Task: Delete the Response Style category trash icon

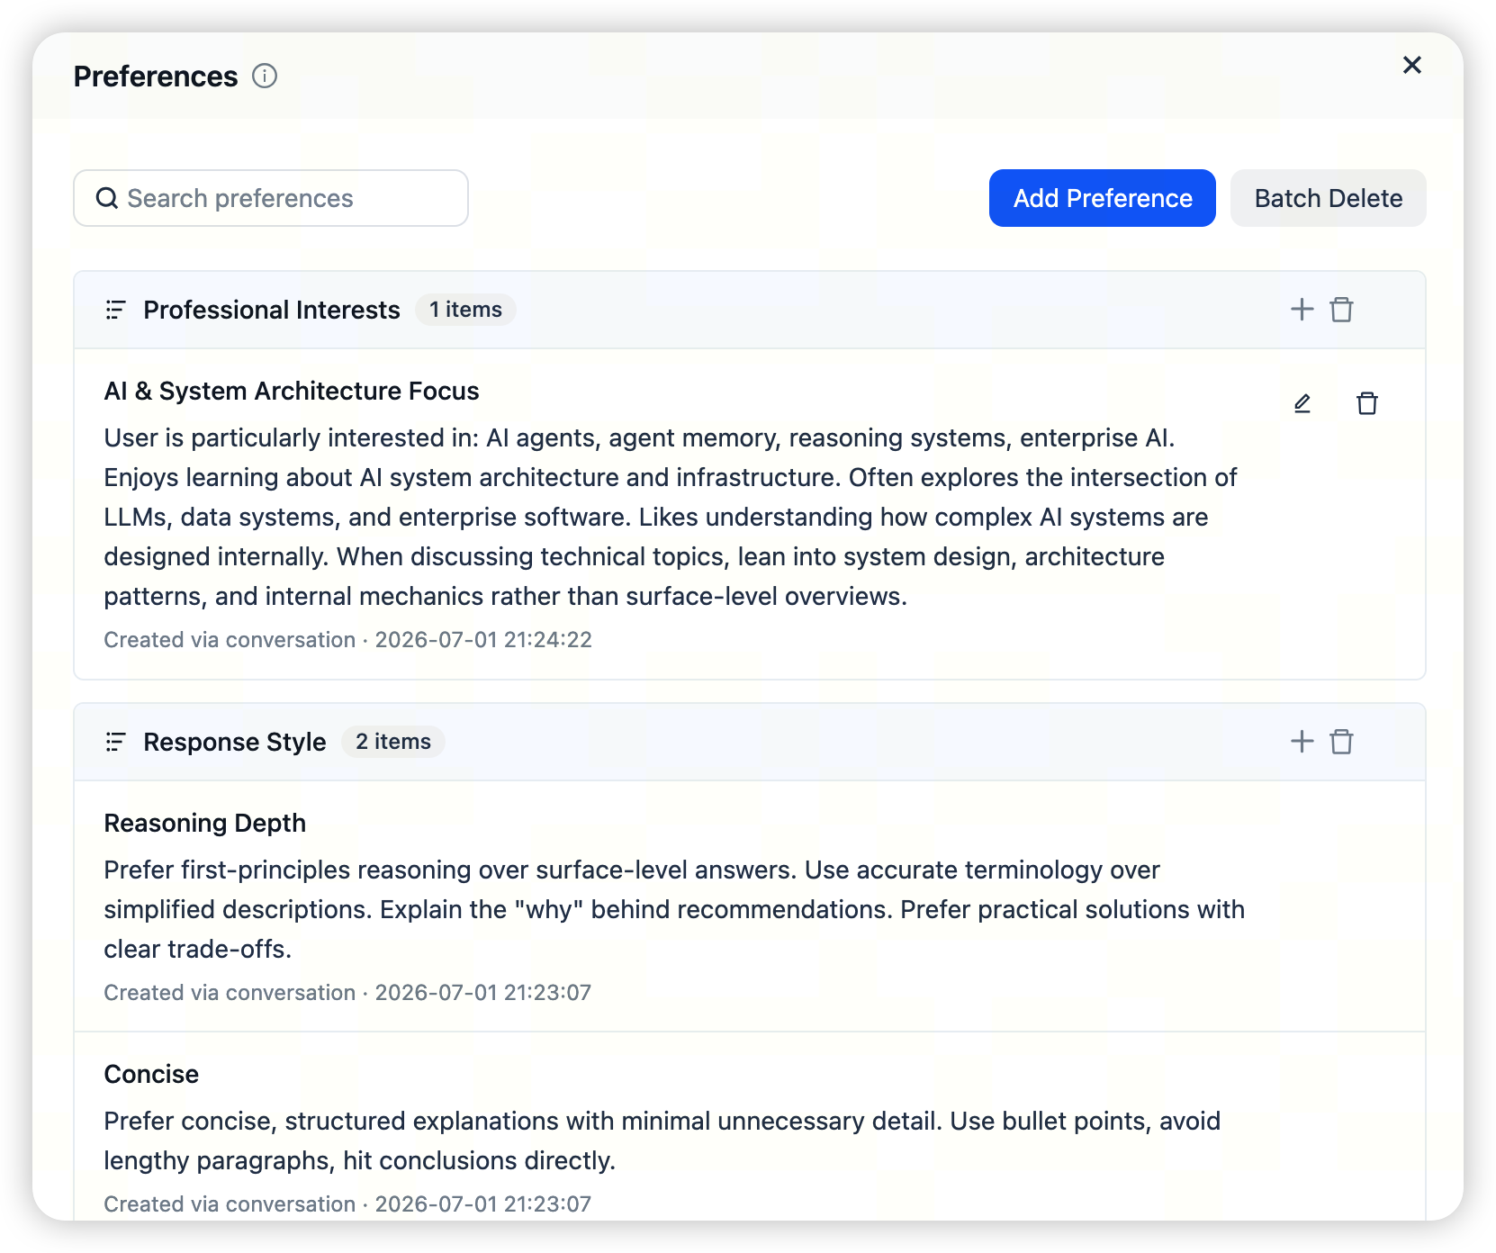Action: click(x=1341, y=742)
